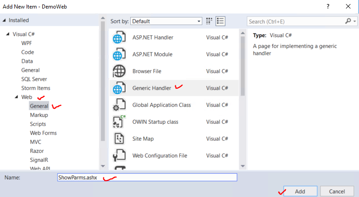Select Web Forms category

click(43, 133)
